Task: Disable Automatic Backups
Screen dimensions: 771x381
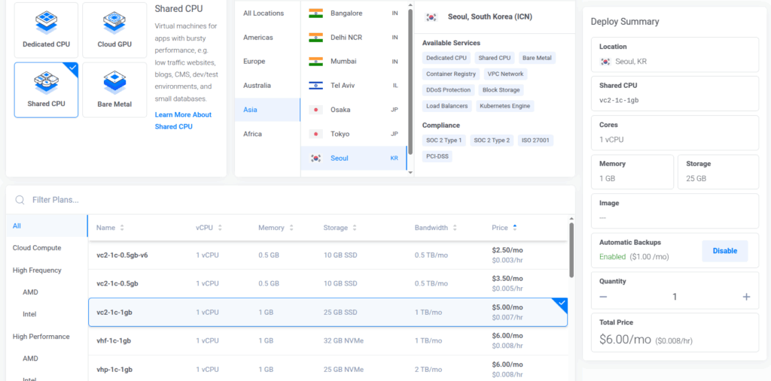Action: click(725, 251)
